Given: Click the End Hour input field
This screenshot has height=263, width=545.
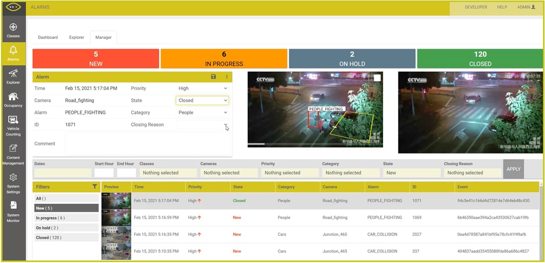Looking at the screenshot, I should pos(127,173).
